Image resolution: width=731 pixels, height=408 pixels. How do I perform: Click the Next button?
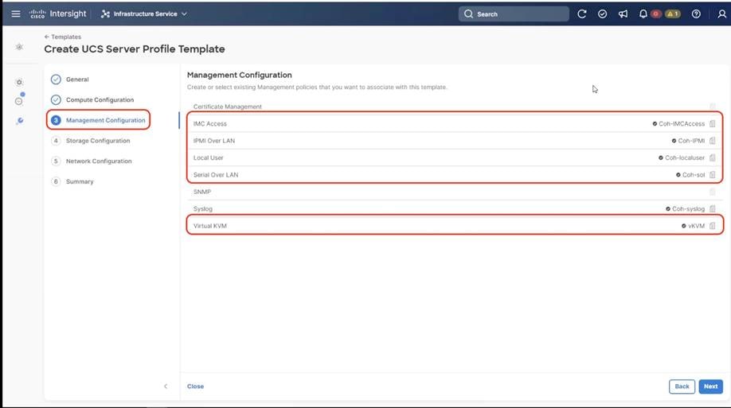[710, 386]
